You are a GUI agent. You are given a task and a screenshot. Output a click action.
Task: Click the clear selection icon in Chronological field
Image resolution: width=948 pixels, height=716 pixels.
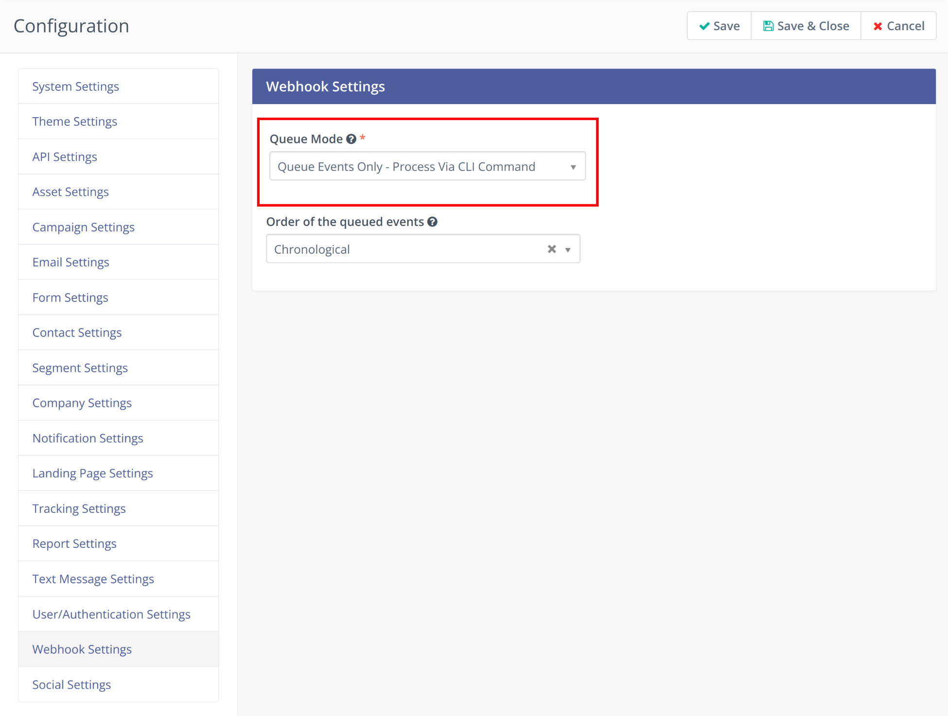[551, 249]
